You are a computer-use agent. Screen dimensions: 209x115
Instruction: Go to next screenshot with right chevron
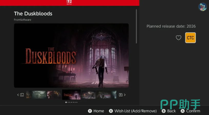125,95
